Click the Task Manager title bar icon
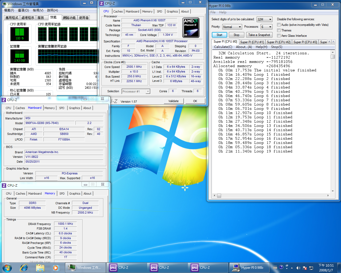341x273 pixels. (5, 4)
